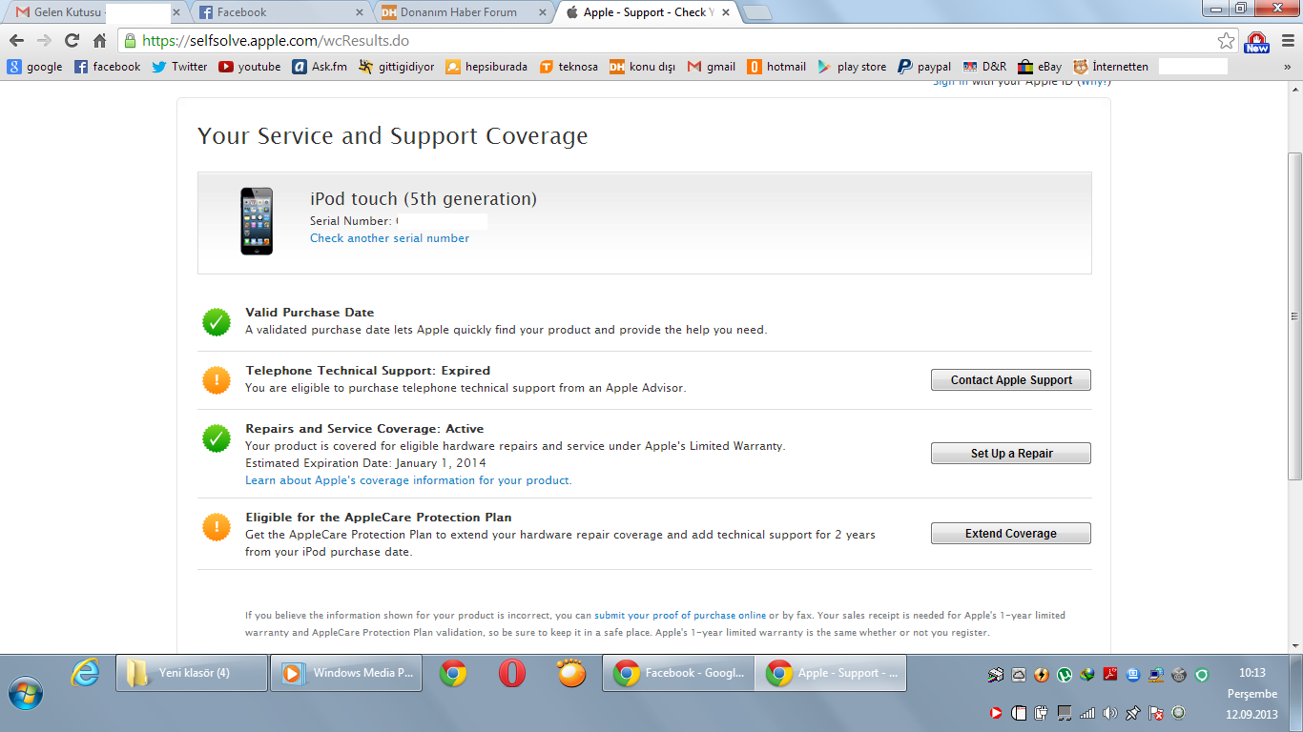Click the back navigation arrow
The image size is (1303, 732).
16,41
